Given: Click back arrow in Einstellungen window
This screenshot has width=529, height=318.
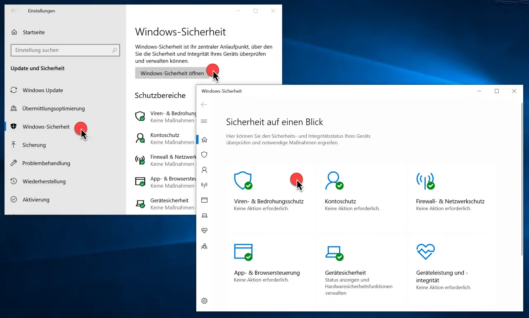Looking at the screenshot, I should [x=14, y=11].
